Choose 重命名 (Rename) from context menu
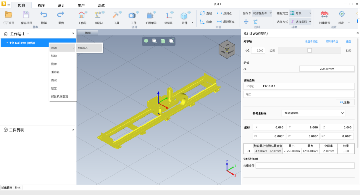 (56, 72)
